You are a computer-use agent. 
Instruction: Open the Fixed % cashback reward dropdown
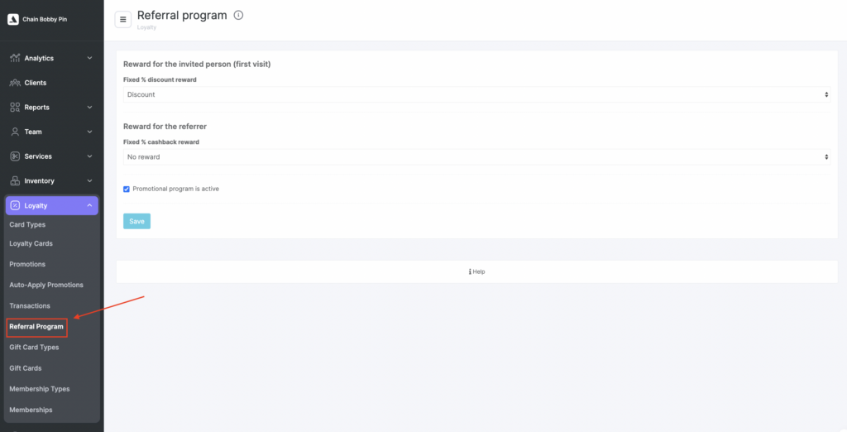point(476,156)
